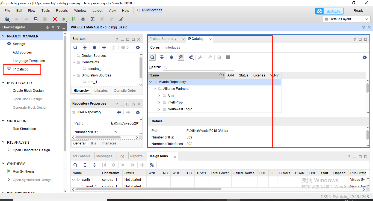Screen dimensions: 373x201
Task: Open Sources panel gear settings
Action: pos(138,48)
